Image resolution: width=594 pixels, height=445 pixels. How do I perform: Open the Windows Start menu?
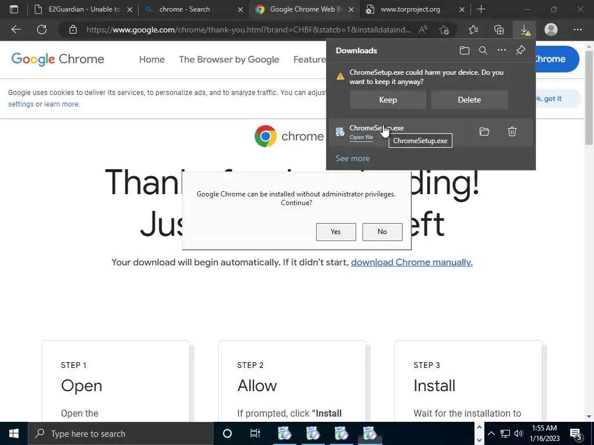(14, 433)
